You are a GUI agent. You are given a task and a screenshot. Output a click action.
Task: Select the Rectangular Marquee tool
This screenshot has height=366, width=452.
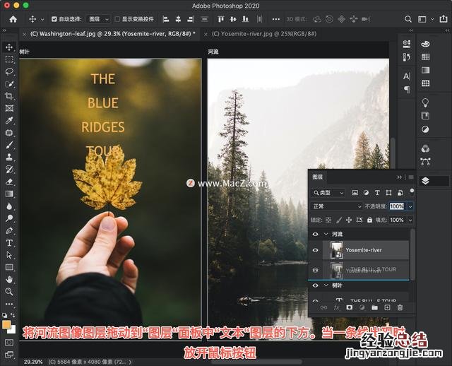[x=9, y=59]
